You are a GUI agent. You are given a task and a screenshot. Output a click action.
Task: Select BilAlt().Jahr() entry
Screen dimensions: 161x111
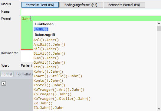pyautogui.click(x=49, y=53)
